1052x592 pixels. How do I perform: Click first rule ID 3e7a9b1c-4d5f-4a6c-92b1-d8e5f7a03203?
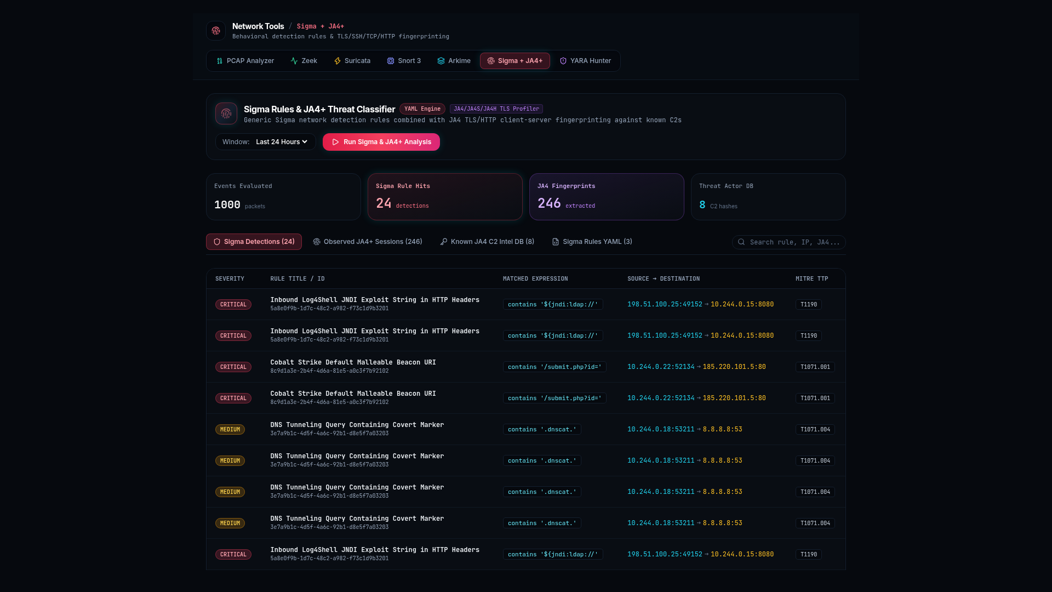[x=329, y=434]
